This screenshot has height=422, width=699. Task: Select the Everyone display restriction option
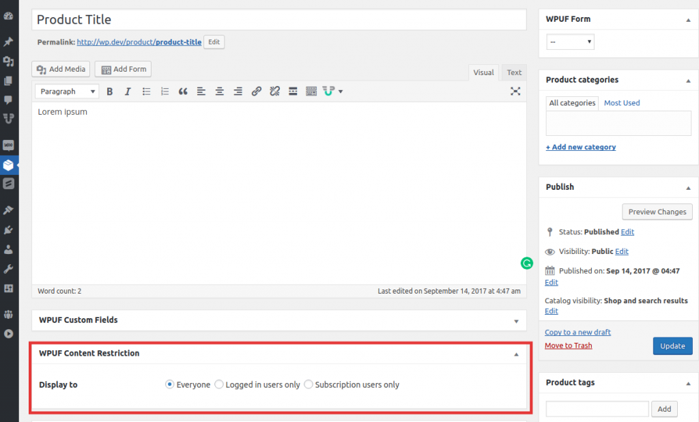(x=169, y=384)
